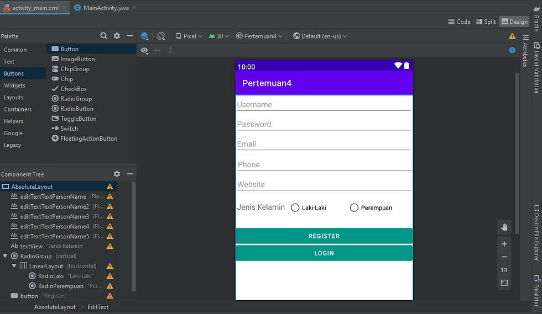Switch to Design view mode
The width and height of the screenshot is (542, 314).
tap(515, 22)
